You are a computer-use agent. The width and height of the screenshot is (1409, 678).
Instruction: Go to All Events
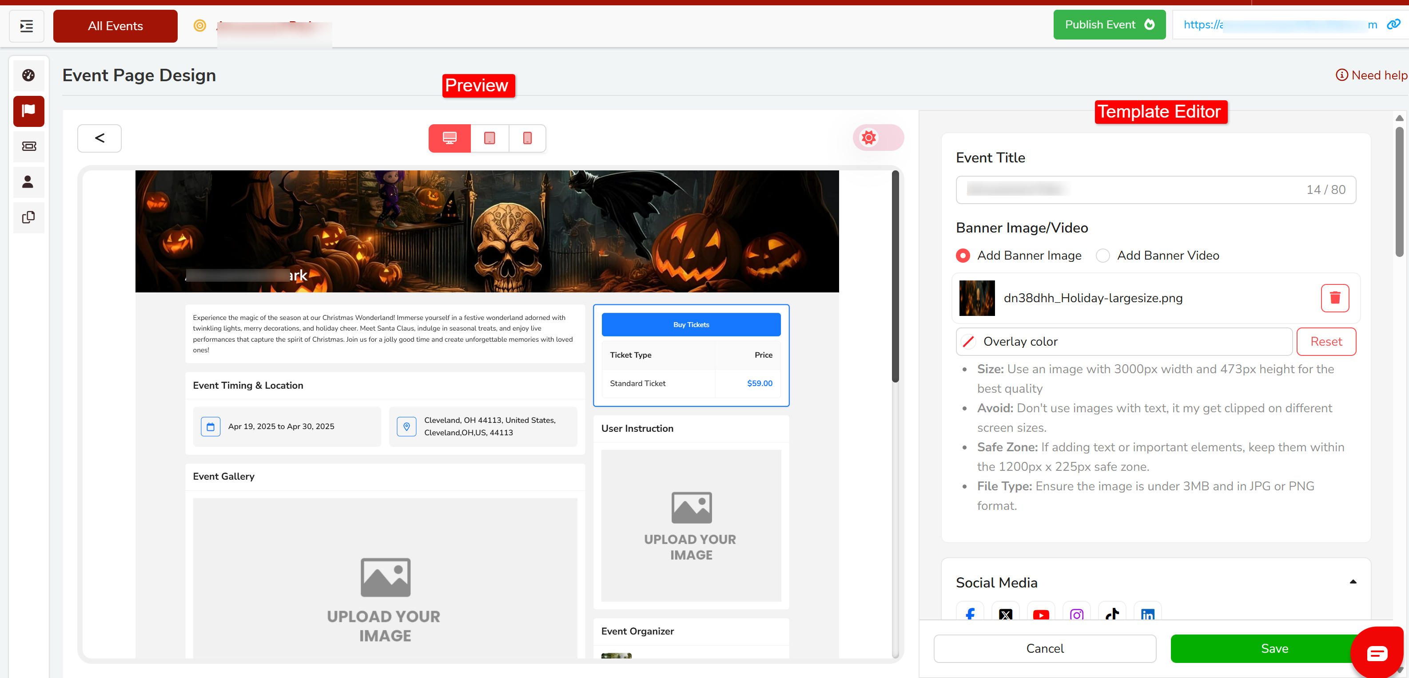tap(115, 26)
